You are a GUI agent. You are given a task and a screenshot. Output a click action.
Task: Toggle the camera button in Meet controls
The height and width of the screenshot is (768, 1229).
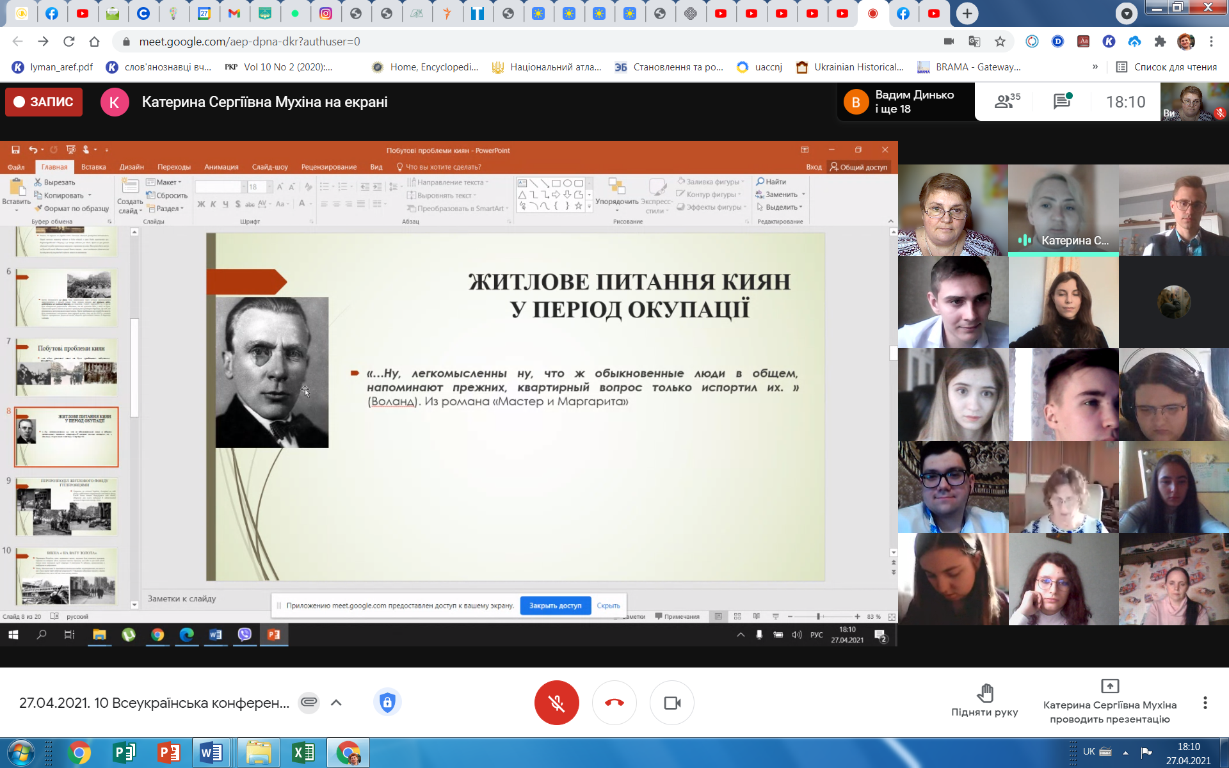point(671,703)
